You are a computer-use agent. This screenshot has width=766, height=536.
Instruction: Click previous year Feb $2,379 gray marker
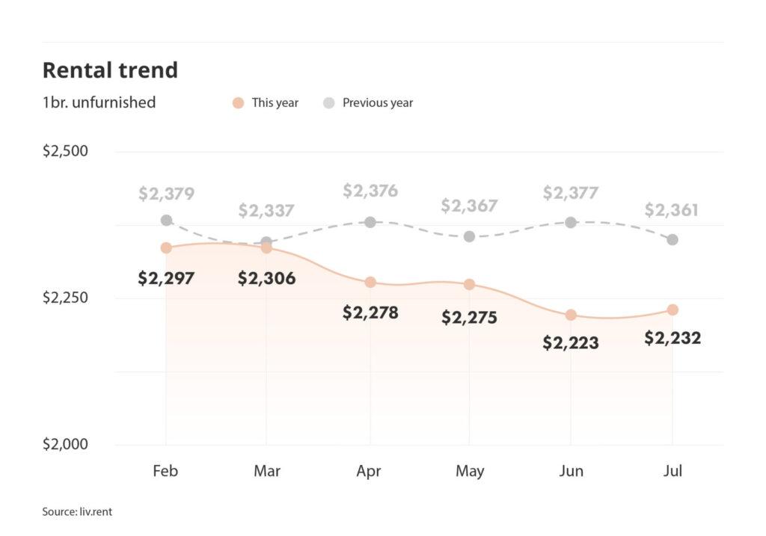[166, 221]
